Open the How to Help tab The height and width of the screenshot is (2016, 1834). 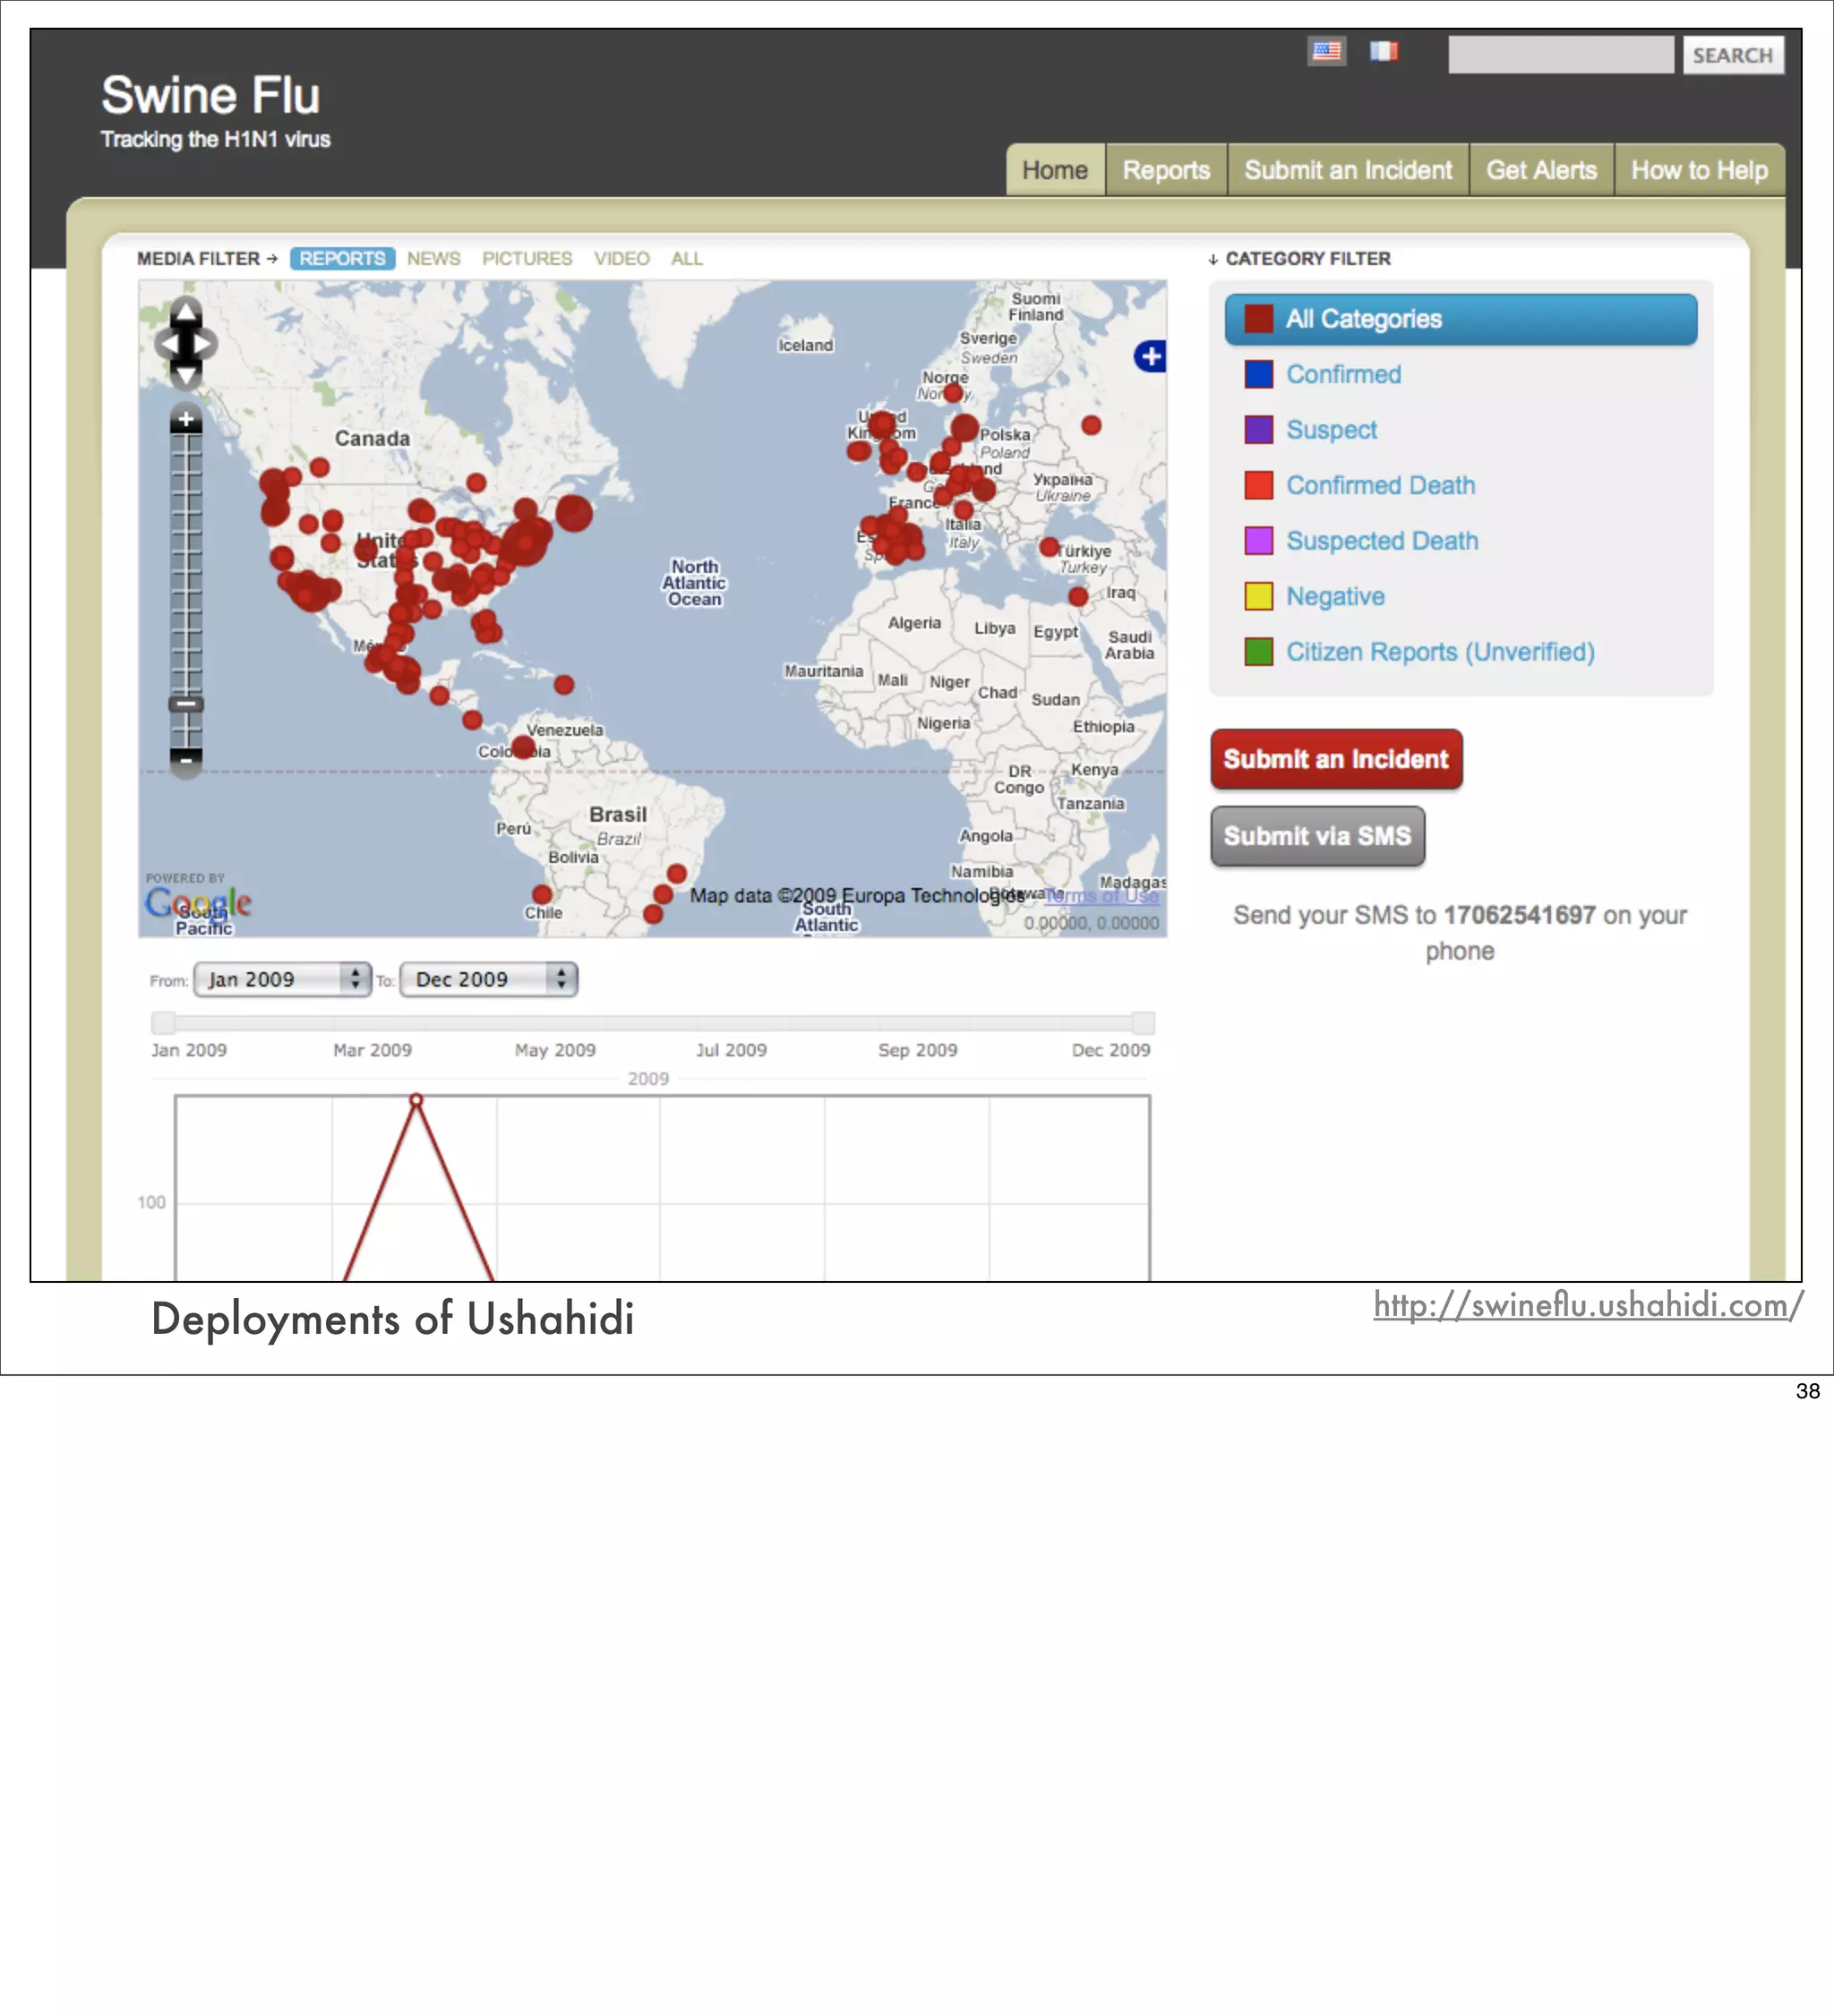(x=1699, y=170)
